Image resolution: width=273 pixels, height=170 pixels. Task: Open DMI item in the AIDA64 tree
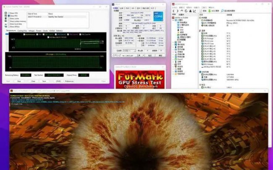coord(180,27)
